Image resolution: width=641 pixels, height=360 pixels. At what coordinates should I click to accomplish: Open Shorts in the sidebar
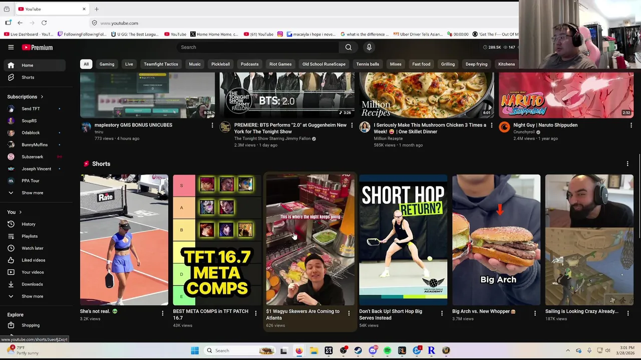coord(35,77)
